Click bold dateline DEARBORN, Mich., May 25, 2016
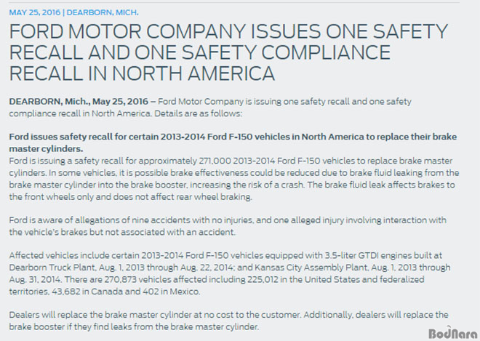This screenshot has height=341, width=480. tap(79, 101)
